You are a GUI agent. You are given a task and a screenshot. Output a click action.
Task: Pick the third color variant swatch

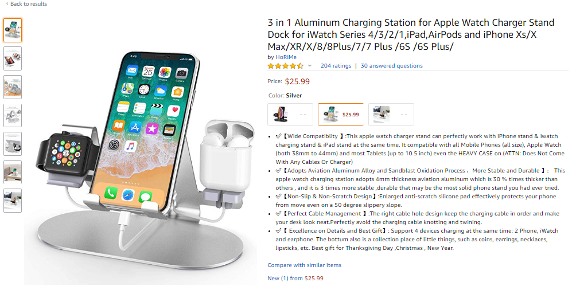tap(391, 115)
